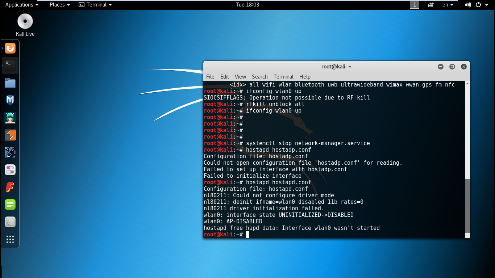Expand the Terminal app menu in top bar
The height and width of the screenshot is (278, 495).
(95, 5)
